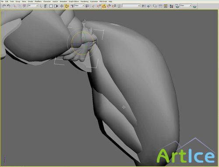Open the reactor menu
Screen dimensions: 219x167
click(x=55, y=1)
